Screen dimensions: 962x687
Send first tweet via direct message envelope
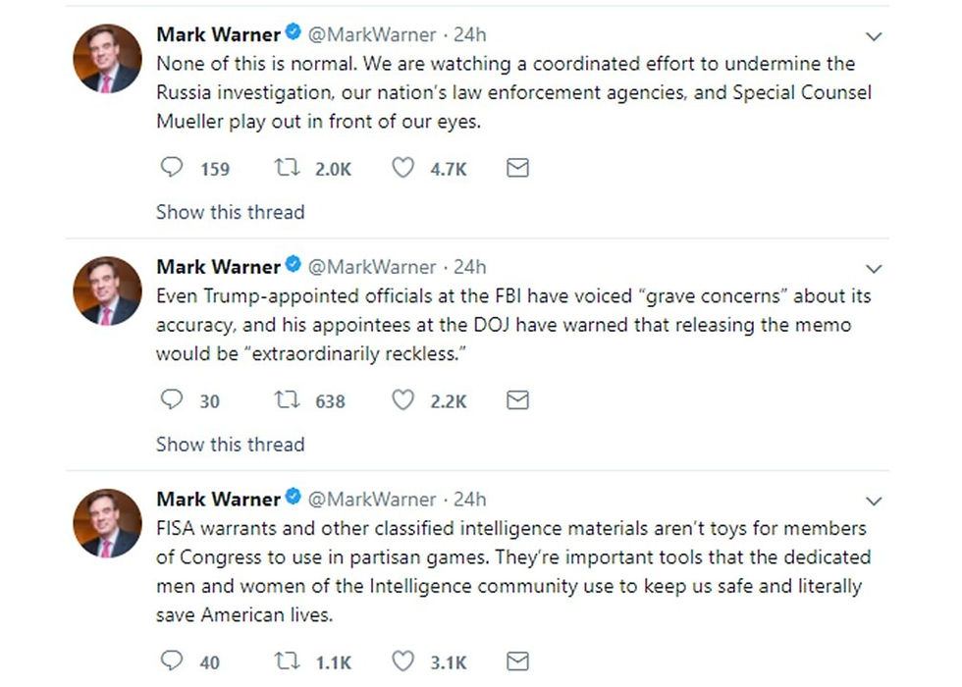[x=517, y=168]
